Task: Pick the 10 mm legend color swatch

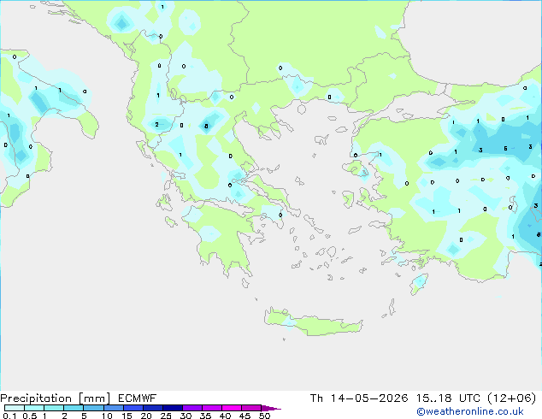Action: [x=113, y=408]
